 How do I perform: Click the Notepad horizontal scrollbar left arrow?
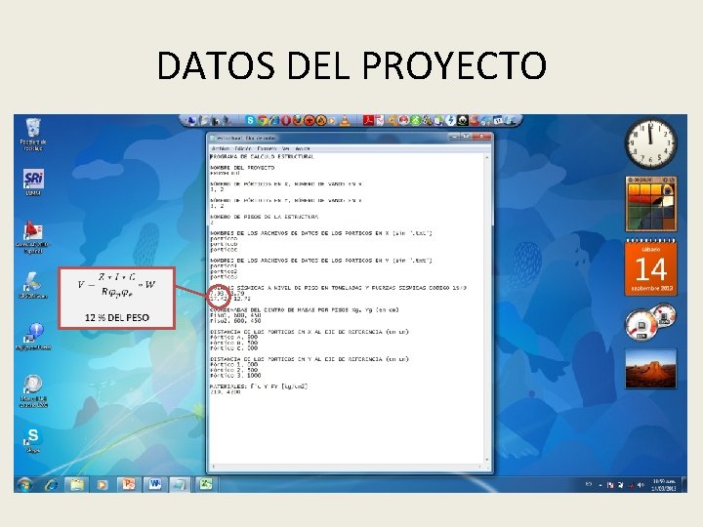pos(213,466)
